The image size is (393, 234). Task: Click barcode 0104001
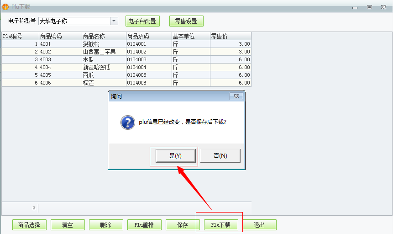[149, 44]
